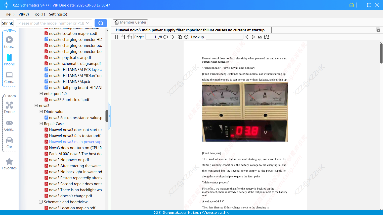Open the XZZ website link in status bar

[208, 212]
